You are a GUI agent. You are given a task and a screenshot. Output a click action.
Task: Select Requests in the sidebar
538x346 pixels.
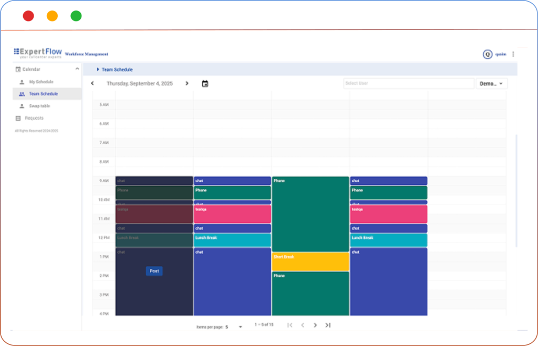34,118
